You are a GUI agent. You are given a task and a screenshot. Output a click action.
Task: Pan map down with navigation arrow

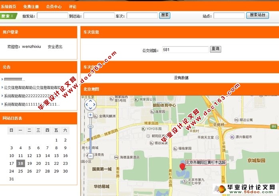tap(90, 108)
